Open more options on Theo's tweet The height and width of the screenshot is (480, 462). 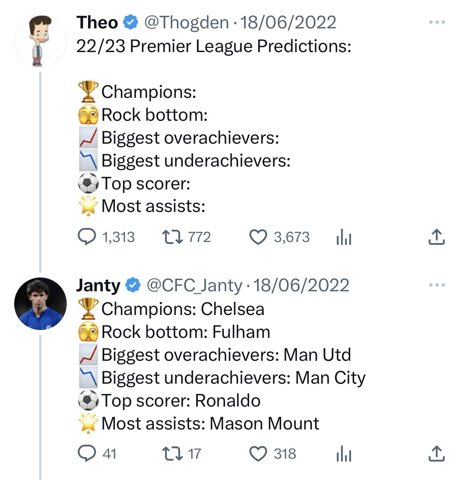click(x=437, y=22)
